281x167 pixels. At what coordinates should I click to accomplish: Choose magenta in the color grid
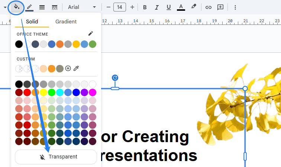point(93,92)
